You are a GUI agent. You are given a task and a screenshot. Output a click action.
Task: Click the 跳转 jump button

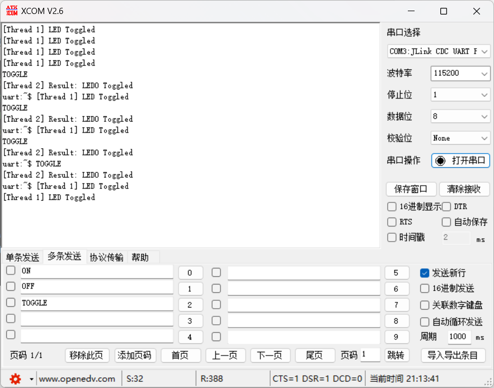tap(397, 356)
